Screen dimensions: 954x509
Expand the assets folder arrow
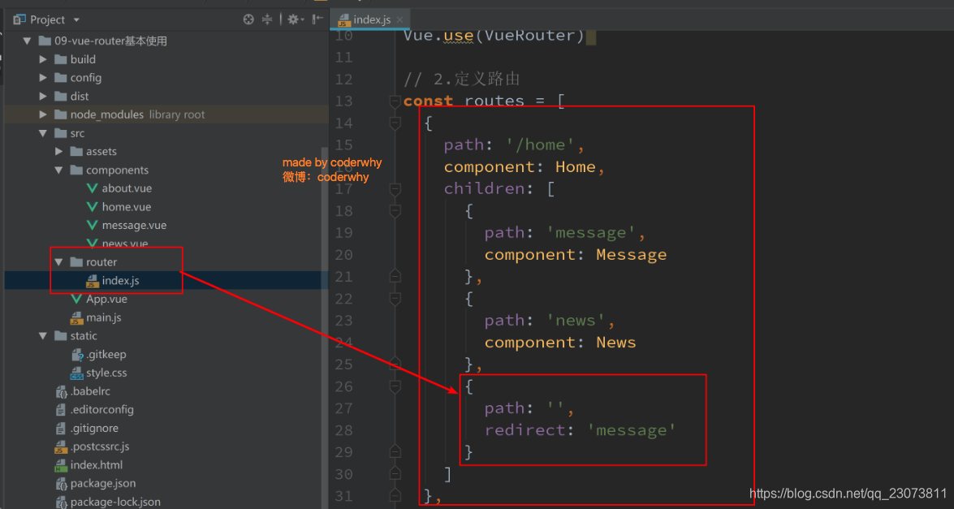[x=58, y=152]
